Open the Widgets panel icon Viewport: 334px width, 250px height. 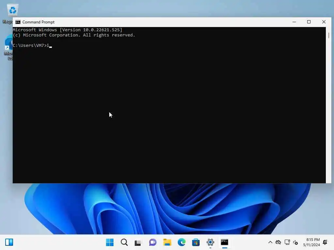point(9,242)
